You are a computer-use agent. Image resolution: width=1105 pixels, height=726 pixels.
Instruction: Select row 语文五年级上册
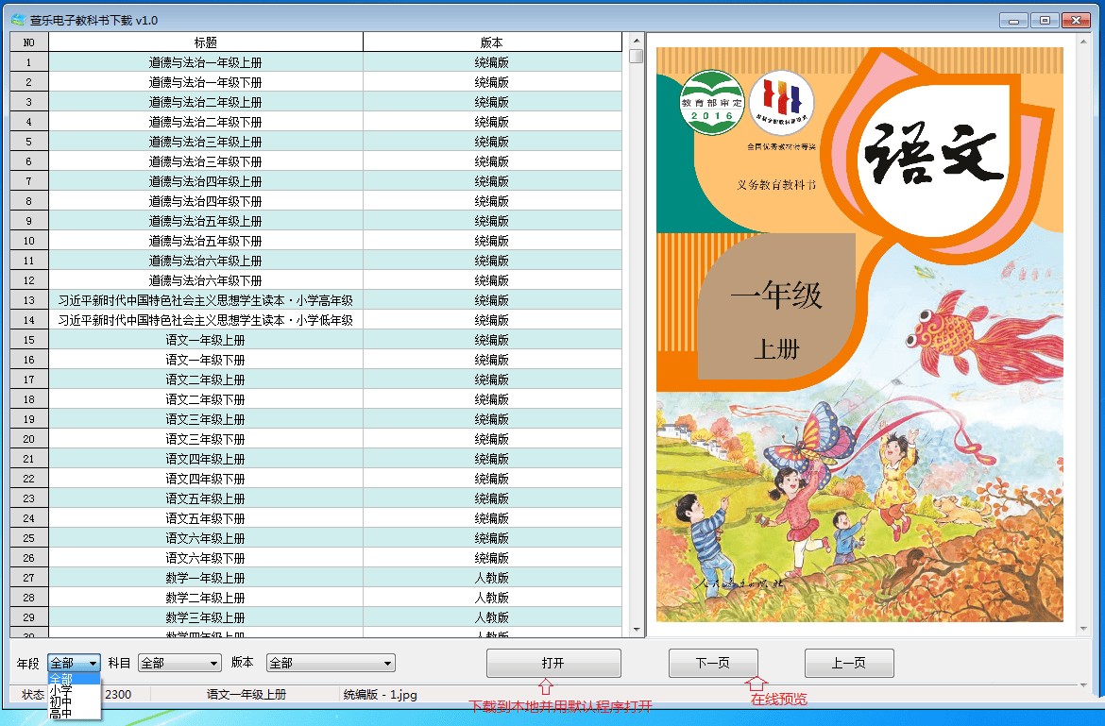coord(315,498)
